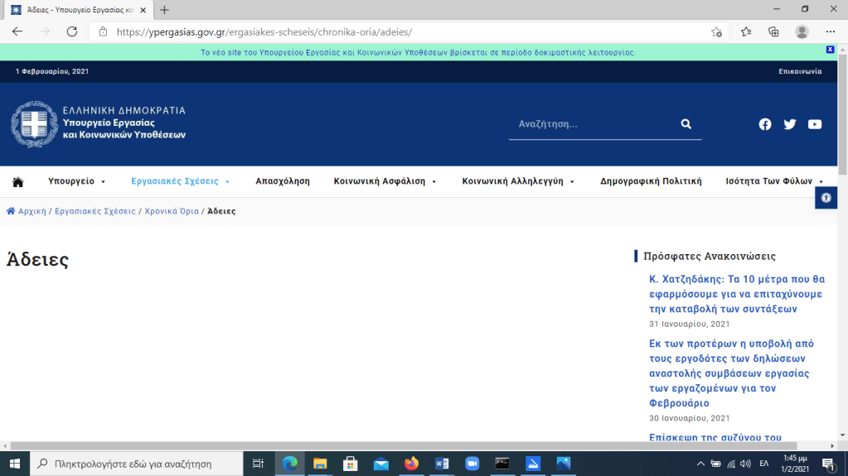The height and width of the screenshot is (476, 848).
Task: Click the Επικοινωνία link in top bar
Action: coord(800,71)
